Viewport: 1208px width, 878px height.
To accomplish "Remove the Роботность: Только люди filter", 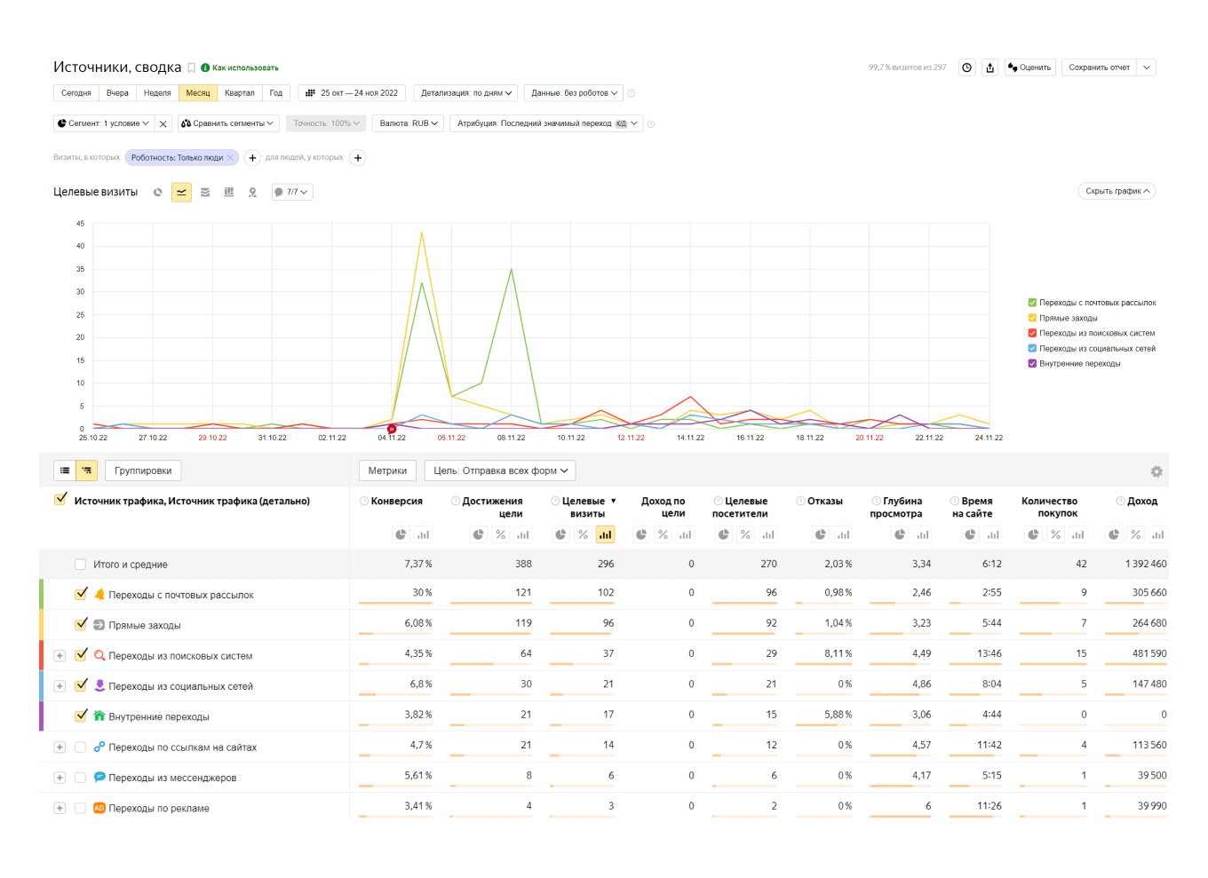I will point(230,158).
